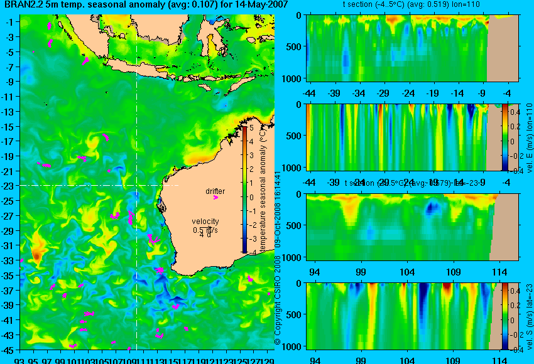Click latitude tick label -1 on the map axis
The image size is (534, 364).
click(x=11, y=22)
